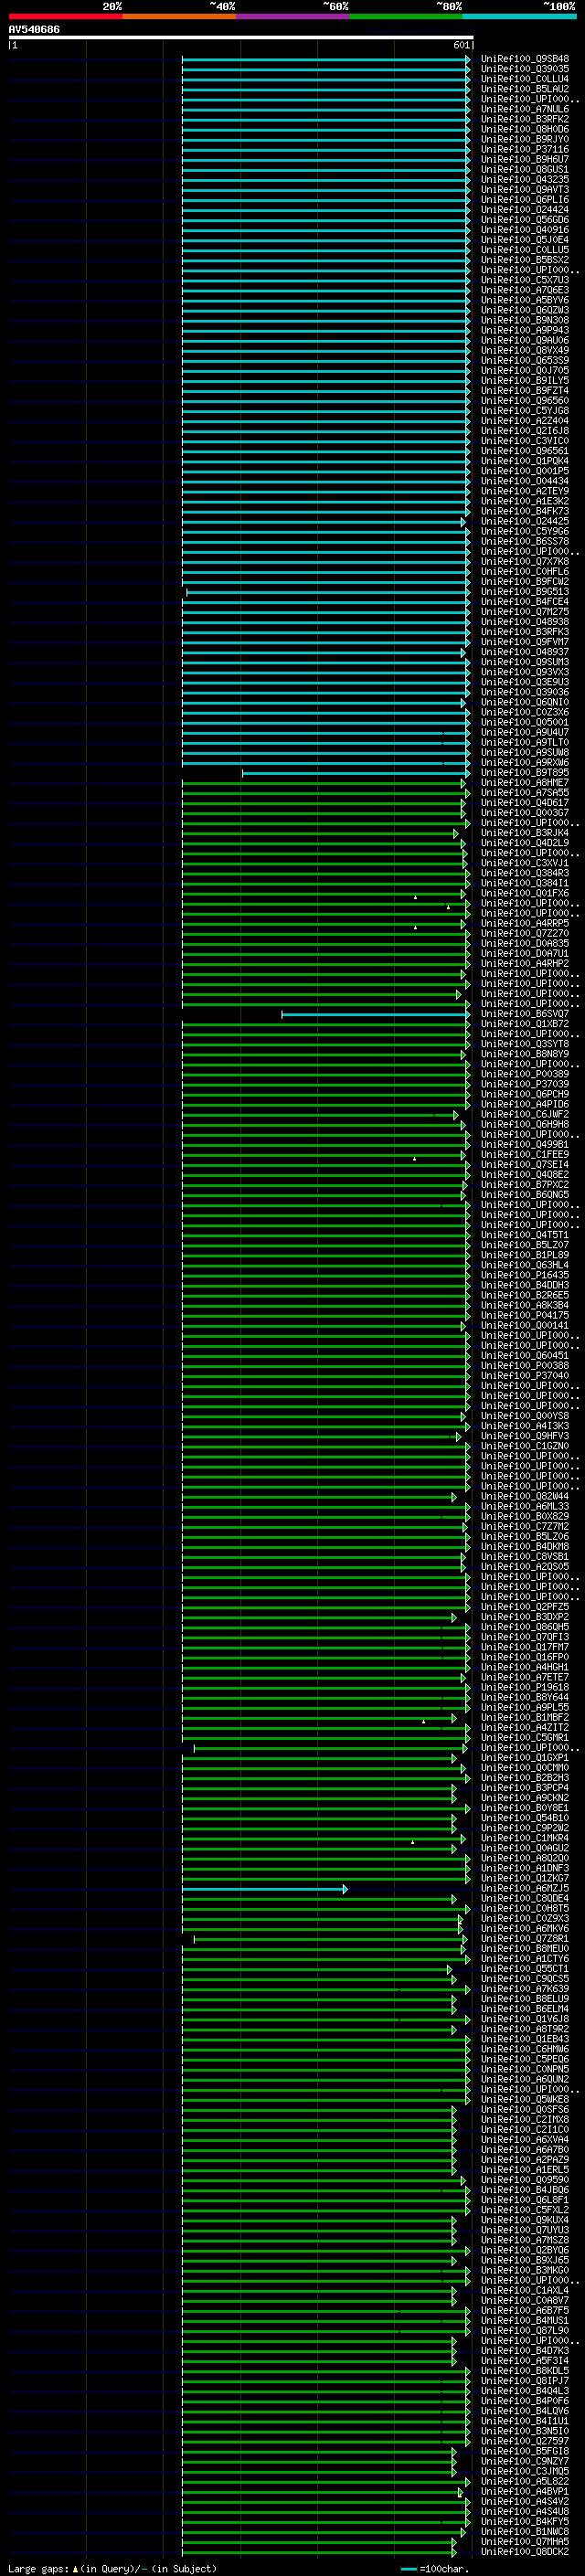Open the UniRef100_Q05001 entry
Image resolution: width=585 pixels, height=2576 pixels.
coord(525,722)
